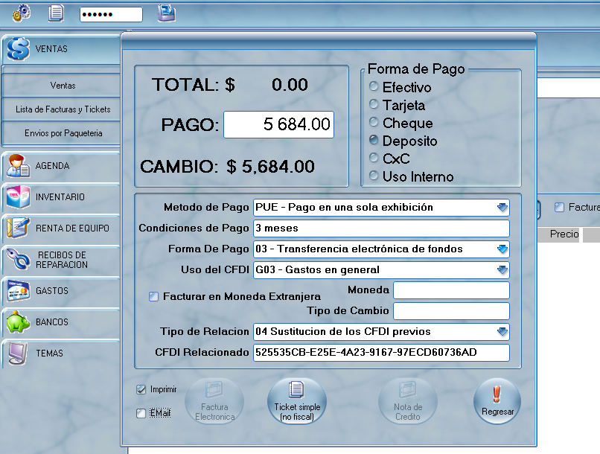Image resolution: width=600 pixels, height=454 pixels.
Task: Open the RENTA DE EQUIPO contract icon
Action: [18, 228]
